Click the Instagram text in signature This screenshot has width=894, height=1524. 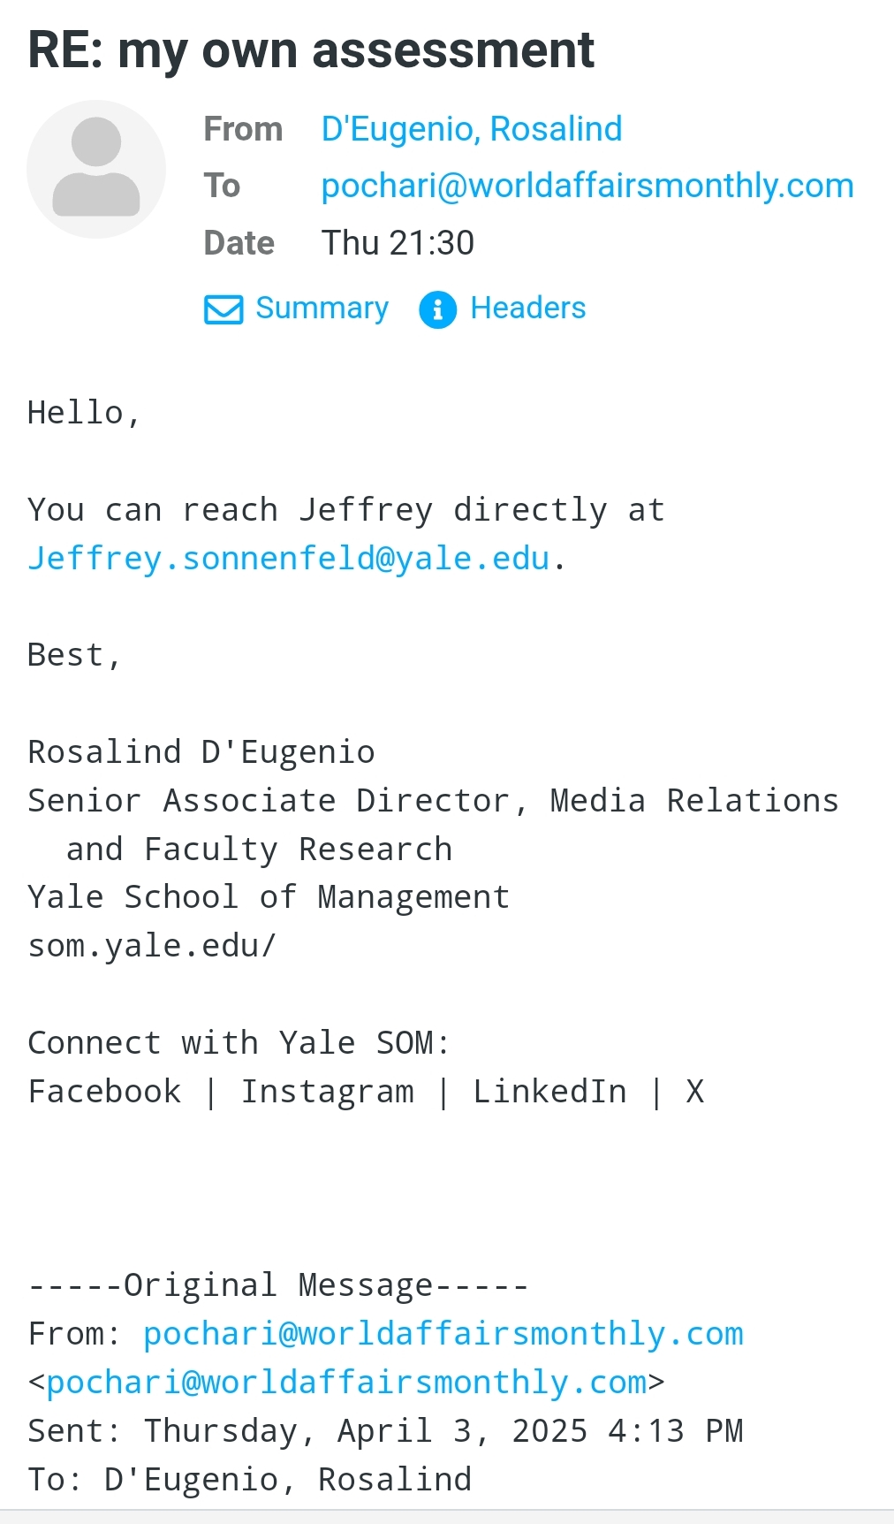coord(328,1092)
